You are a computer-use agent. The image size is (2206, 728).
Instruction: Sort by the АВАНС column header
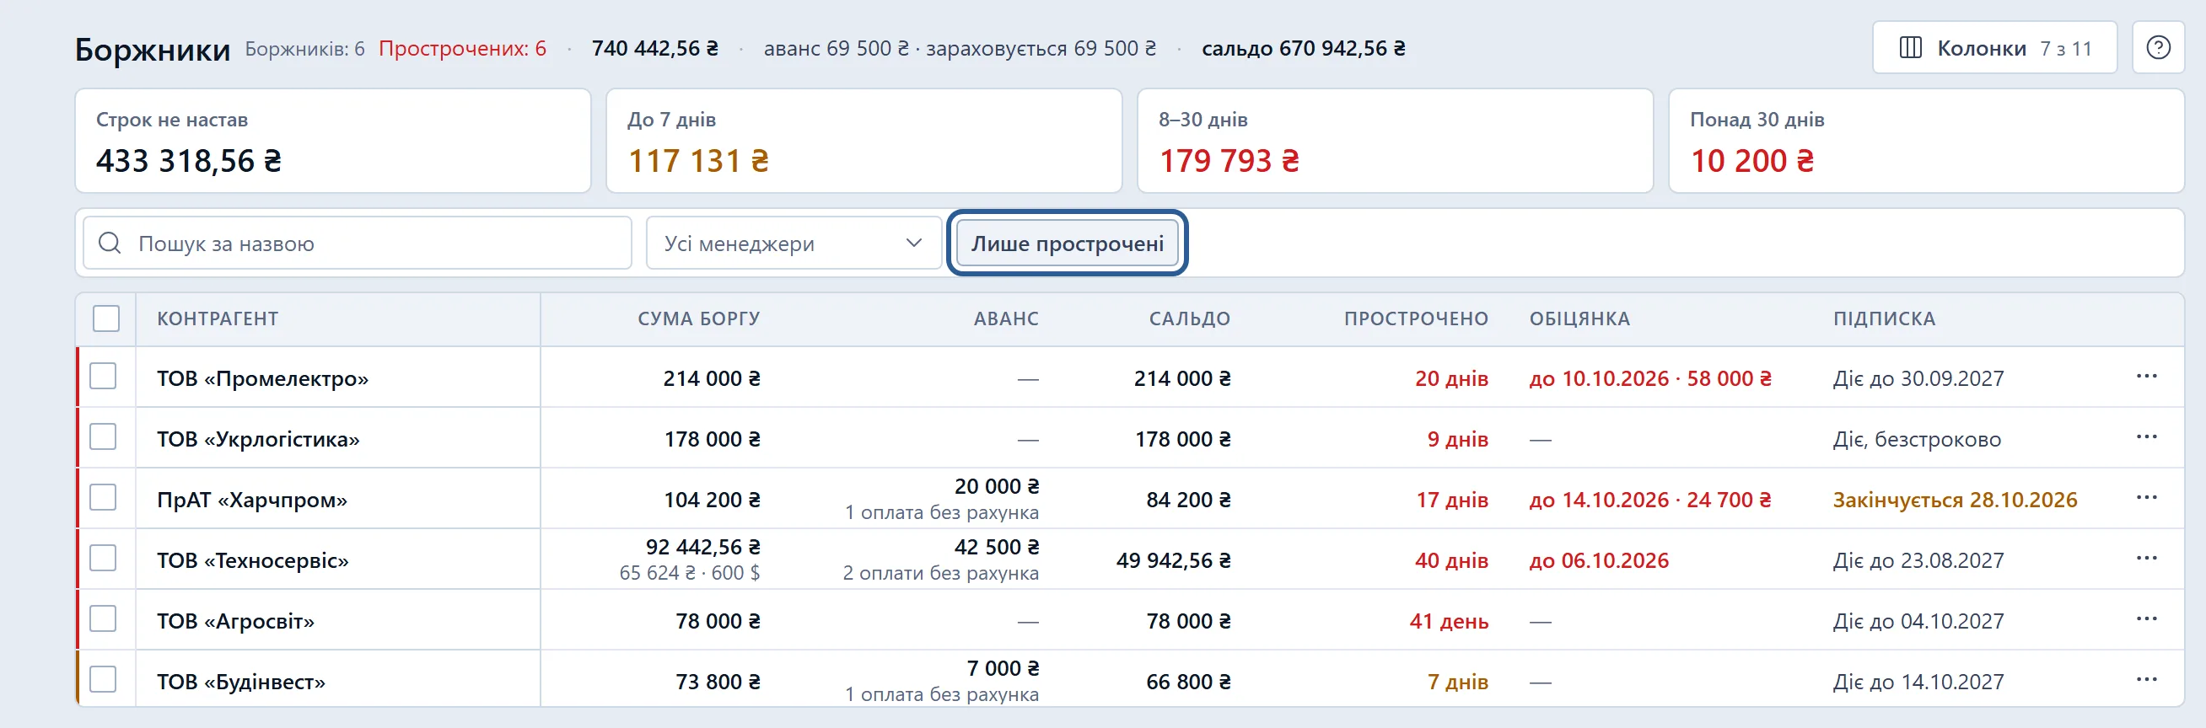pos(1006,319)
